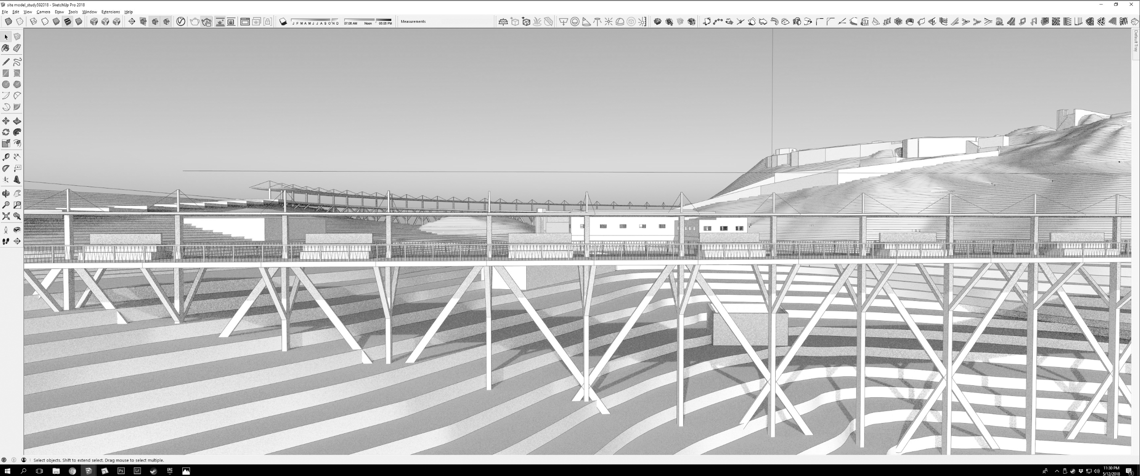
Task: Select the Pie arc tool
Action: coord(17,107)
